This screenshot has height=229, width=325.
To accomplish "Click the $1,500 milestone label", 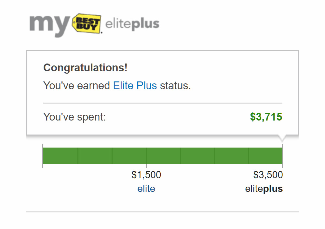I will coord(146,175).
